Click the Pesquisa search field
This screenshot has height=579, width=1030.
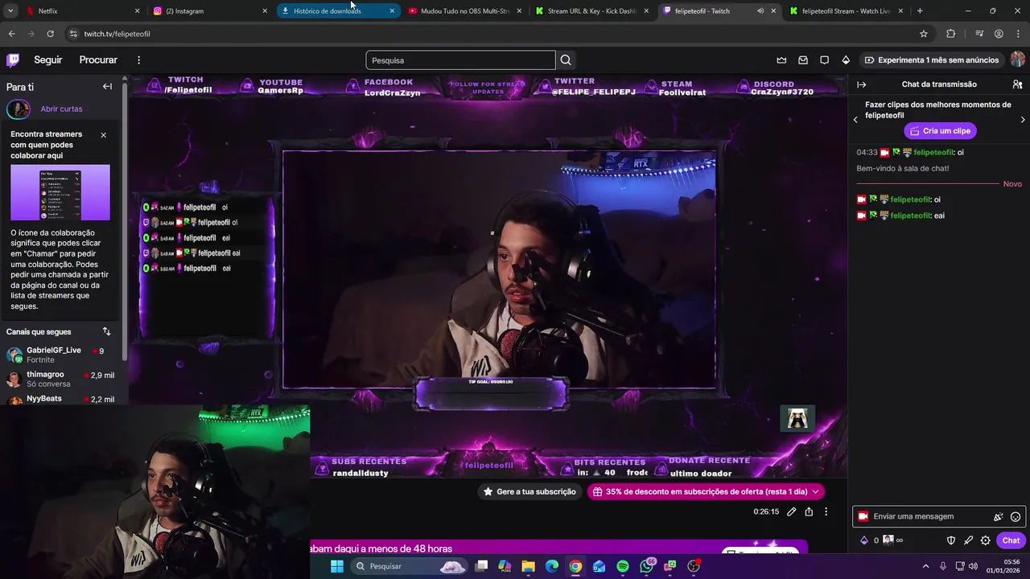(460, 60)
